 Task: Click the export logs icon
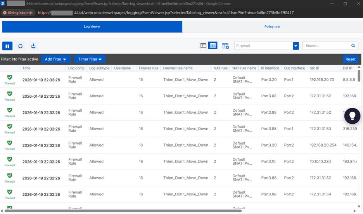tap(33, 46)
